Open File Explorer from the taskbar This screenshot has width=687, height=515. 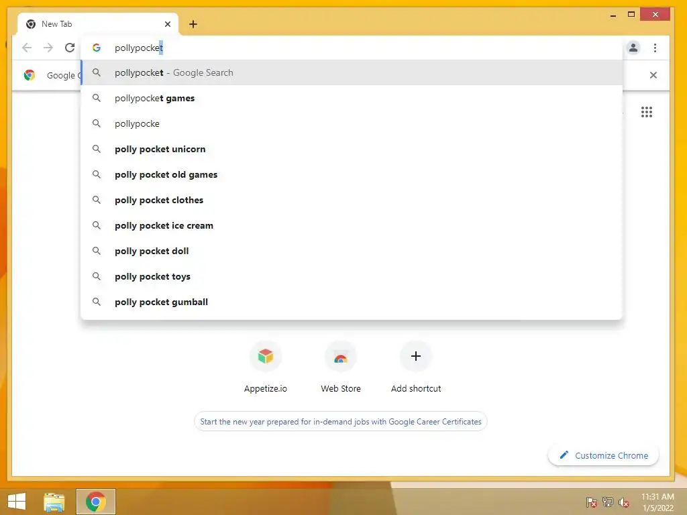coord(54,502)
